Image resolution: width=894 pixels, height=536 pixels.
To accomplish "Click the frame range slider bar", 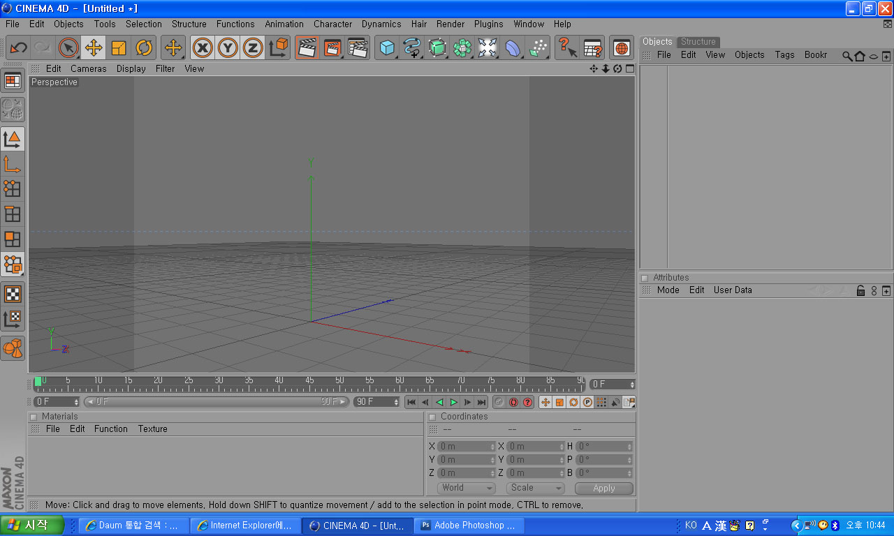I will [x=217, y=402].
